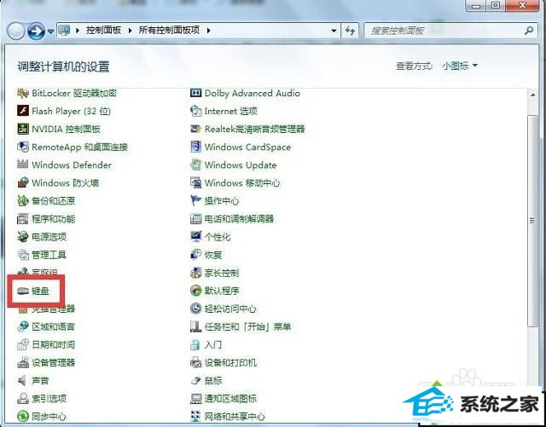Screen dimensions: 546x427
Task: Click the Windows 移动中心 icon
Action: (x=195, y=182)
